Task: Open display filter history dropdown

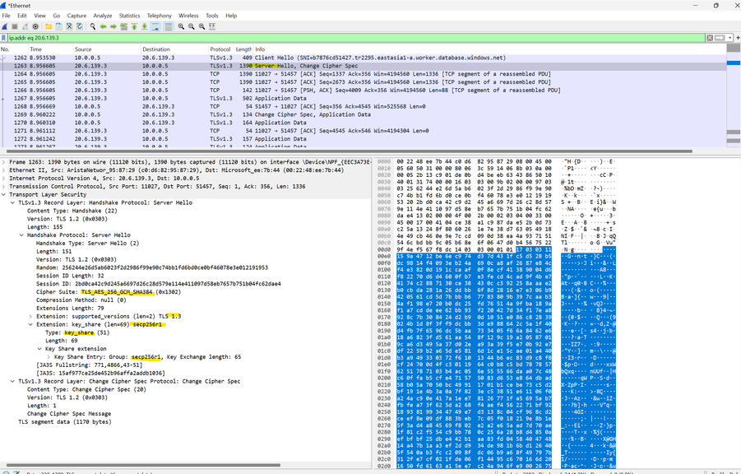Action: [x=729, y=38]
